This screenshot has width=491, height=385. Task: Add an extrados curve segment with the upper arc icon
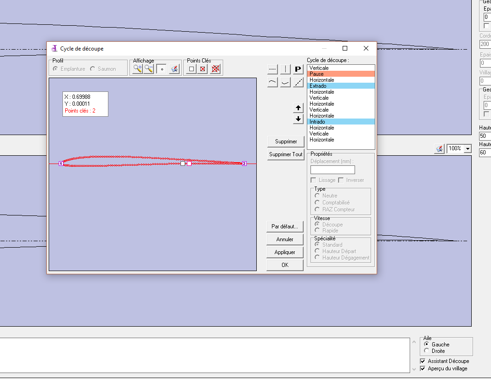(x=273, y=82)
